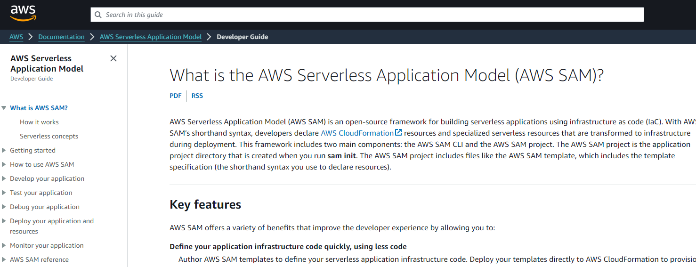Expand Deploy your application and resources arrow
Viewport: 696px width, 267px height.
pos(4,221)
